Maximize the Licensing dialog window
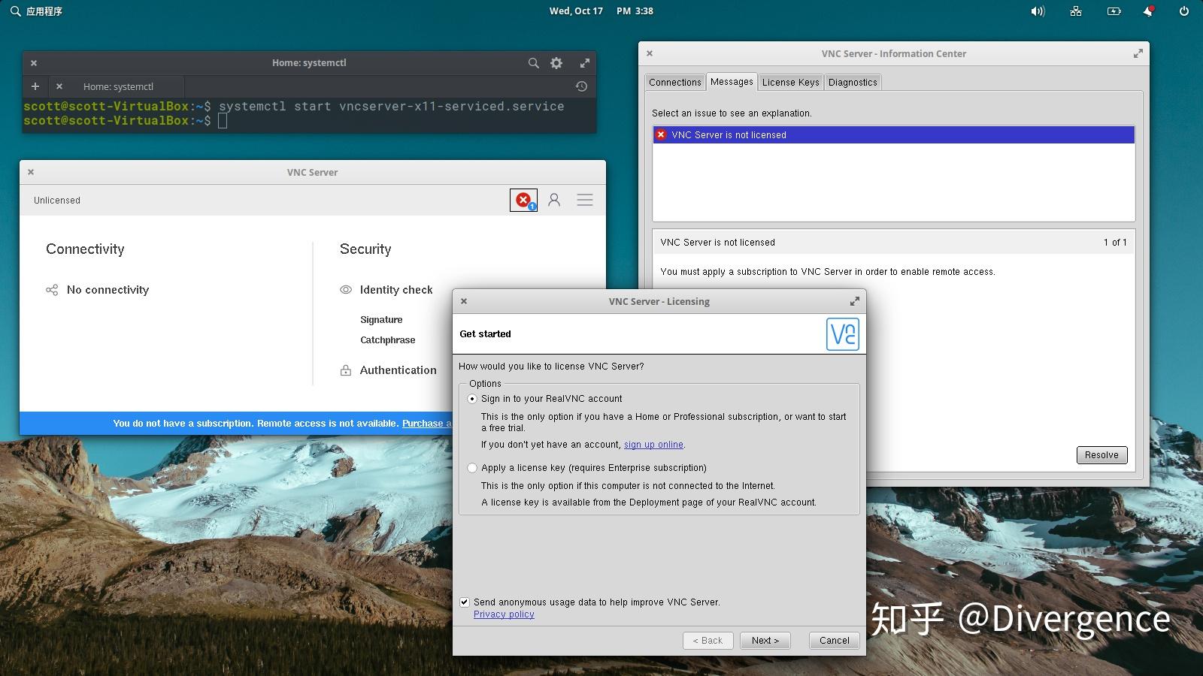The height and width of the screenshot is (676, 1203). point(854,302)
